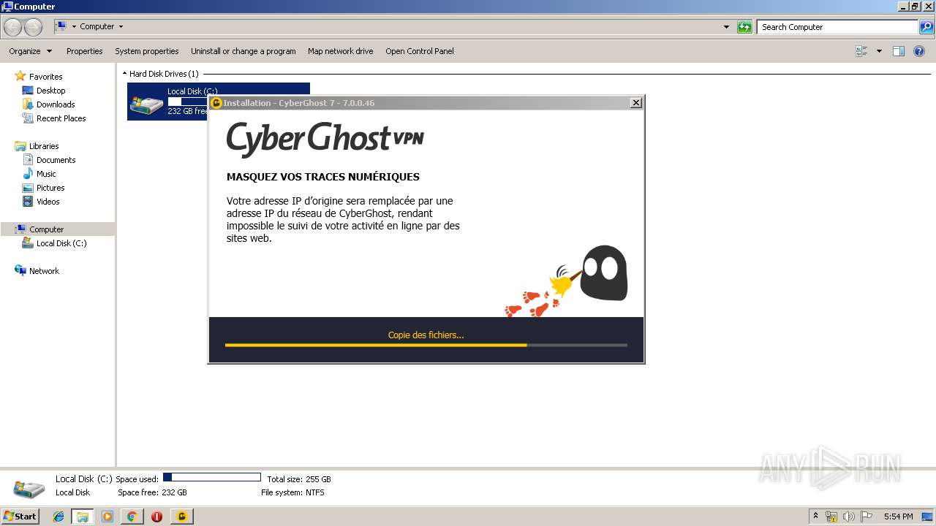Open Windows Explorer taskbar button
The image size is (936, 526).
[x=83, y=517]
